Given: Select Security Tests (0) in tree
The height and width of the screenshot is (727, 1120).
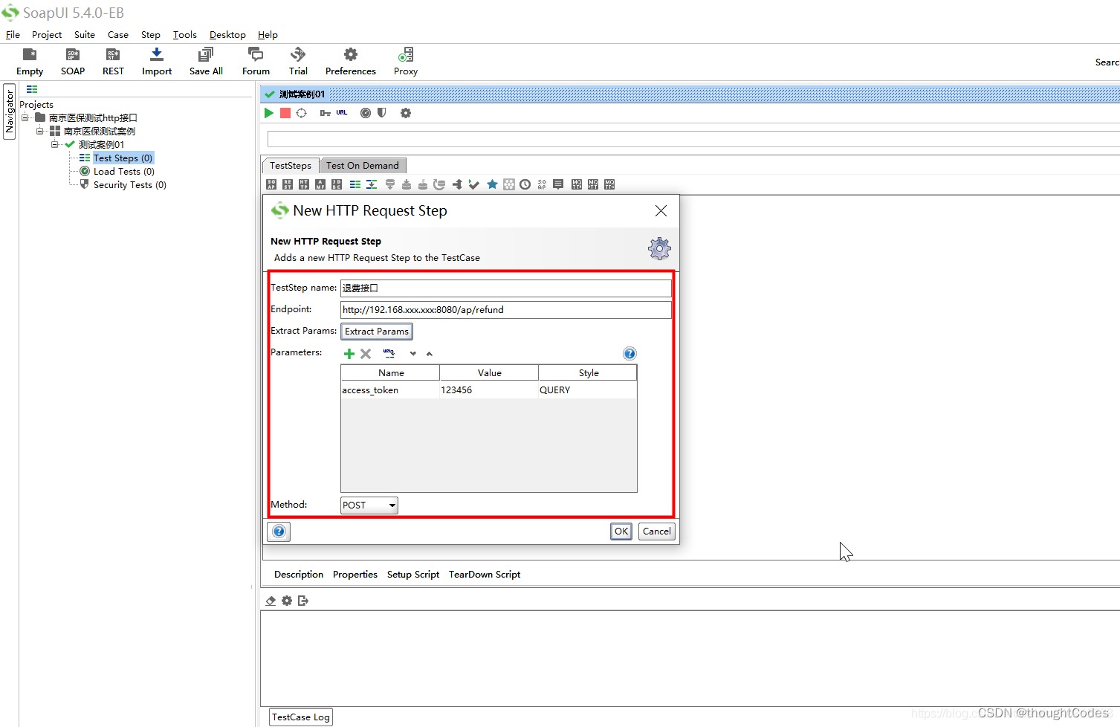Looking at the screenshot, I should pyautogui.click(x=130, y=185).
